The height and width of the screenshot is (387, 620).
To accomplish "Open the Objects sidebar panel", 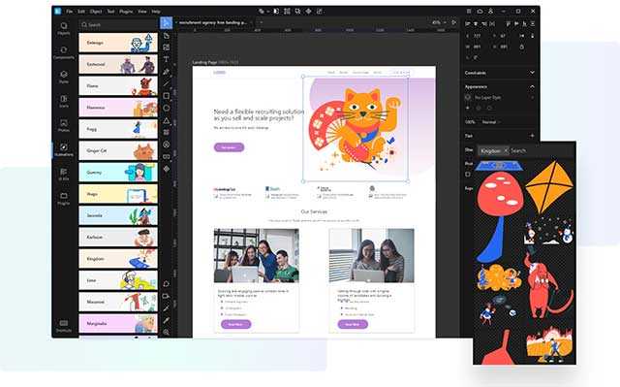I will 64,28.
